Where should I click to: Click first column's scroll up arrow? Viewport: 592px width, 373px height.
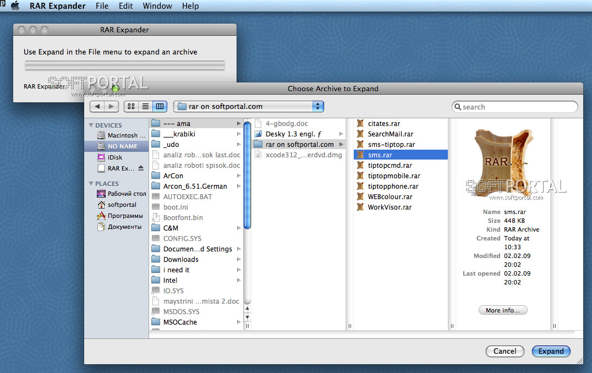247,309
